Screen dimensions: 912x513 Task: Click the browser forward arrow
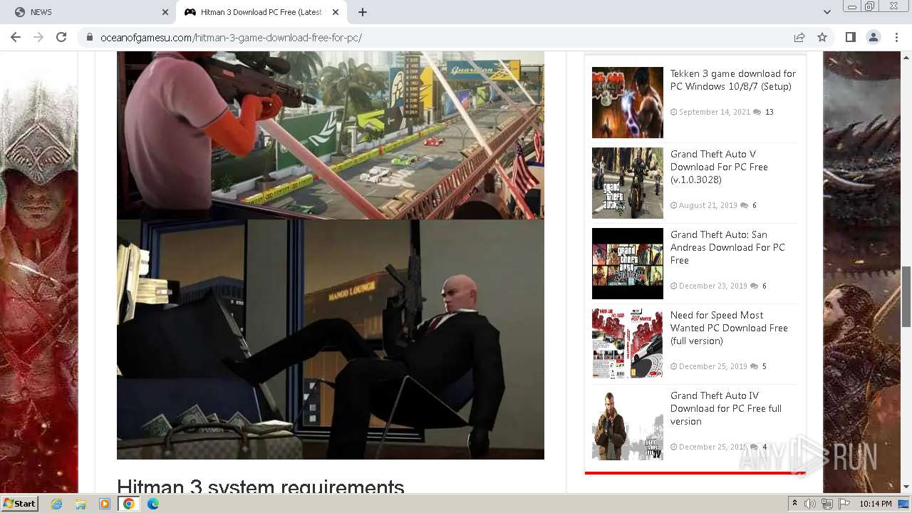tap(38, 37)
